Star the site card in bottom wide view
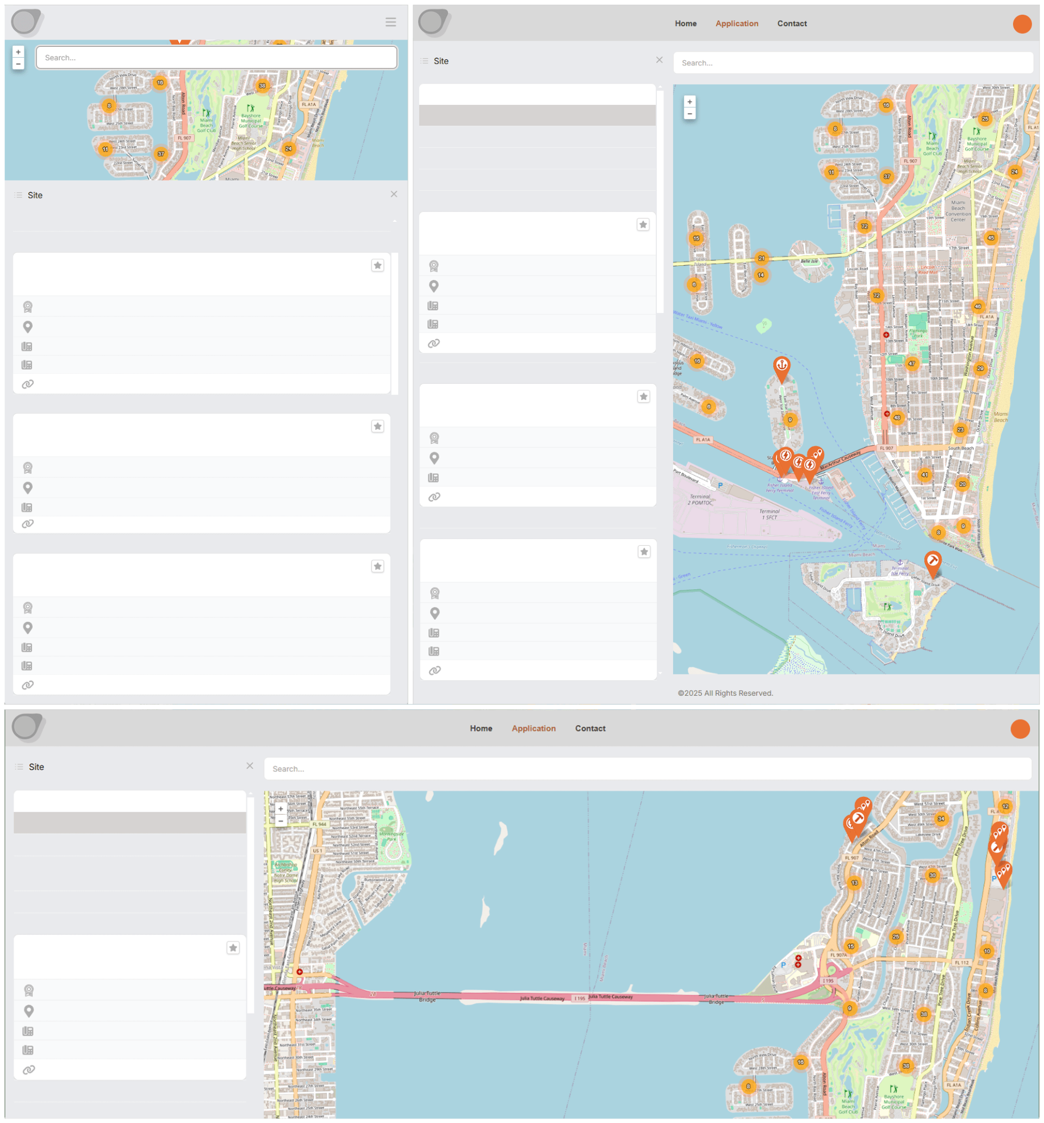 click(233, 947)
